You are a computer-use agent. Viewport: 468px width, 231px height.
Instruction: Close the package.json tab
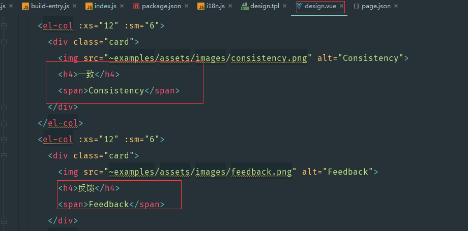coord(187,6)
